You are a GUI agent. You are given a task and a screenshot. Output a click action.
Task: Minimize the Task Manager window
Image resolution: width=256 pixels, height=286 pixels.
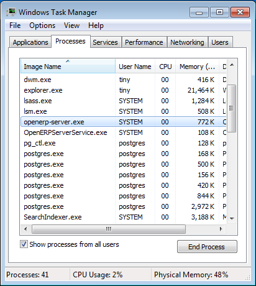tap(199, 12)
